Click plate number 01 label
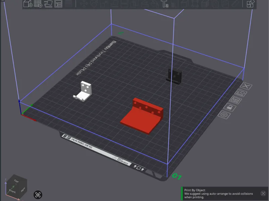The width and height of the screenshot is (269, 201). (x=177, y=177)
